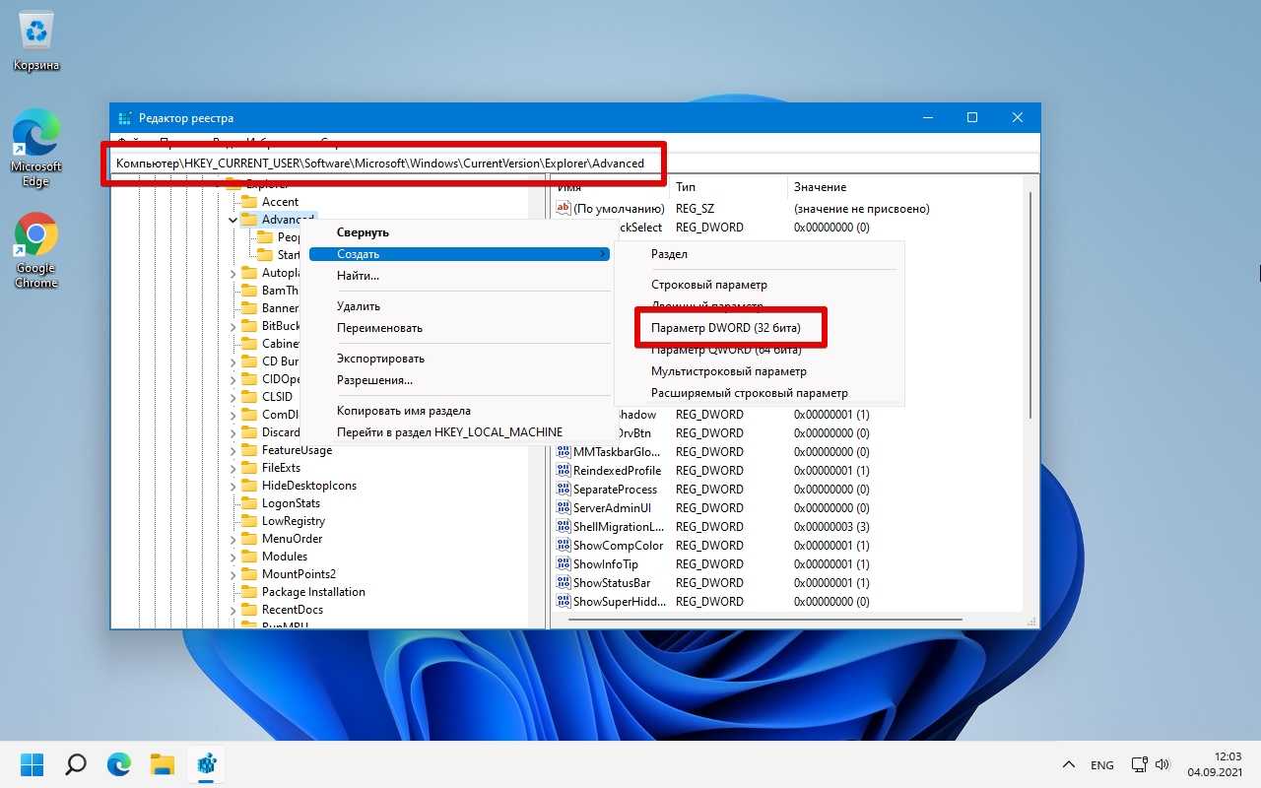Click the Registry Editor taskbar icon

(x=207, y=764)
